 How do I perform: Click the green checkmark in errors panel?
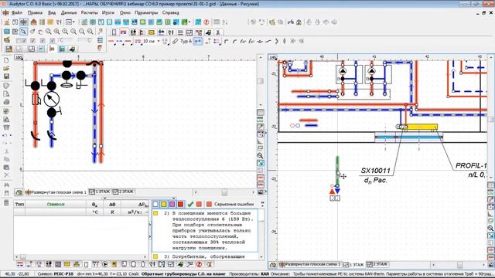(x=190, y=204)
